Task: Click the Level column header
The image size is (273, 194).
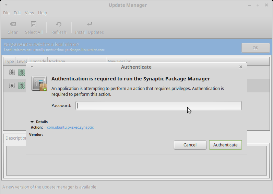Action: coord(22,61)
